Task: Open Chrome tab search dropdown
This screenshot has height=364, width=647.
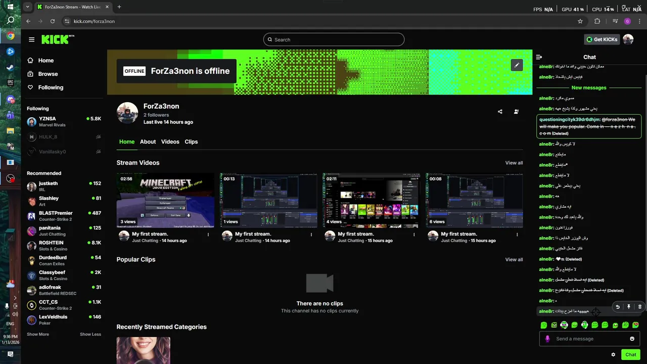Action: point(28,7)
